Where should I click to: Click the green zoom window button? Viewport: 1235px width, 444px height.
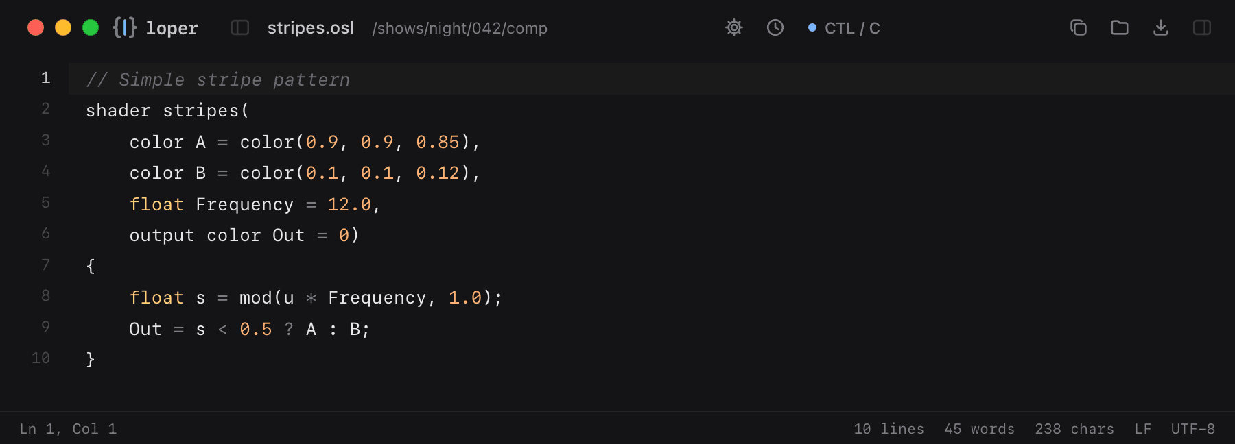tap(91, 27)
